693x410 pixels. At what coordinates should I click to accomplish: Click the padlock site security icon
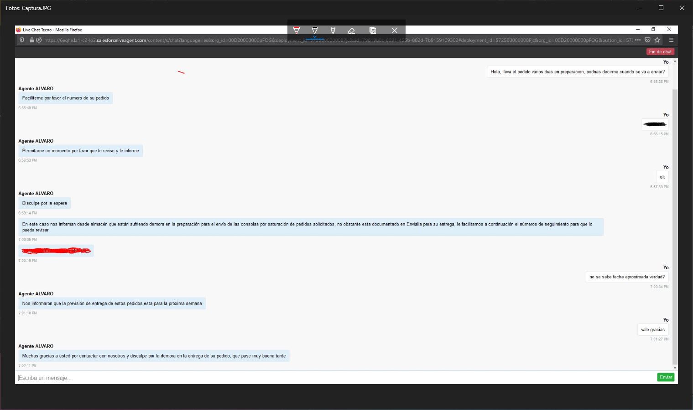[x=32, y=40]
